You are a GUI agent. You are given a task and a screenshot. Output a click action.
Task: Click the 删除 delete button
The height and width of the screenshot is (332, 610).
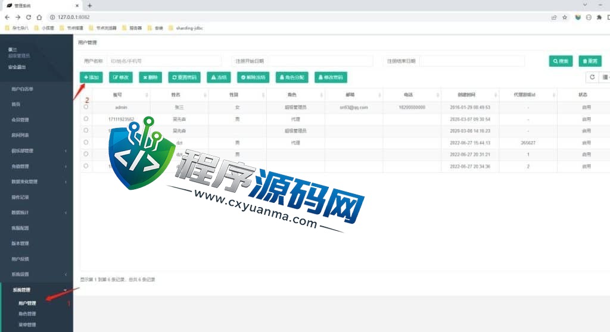coord(150,77)
